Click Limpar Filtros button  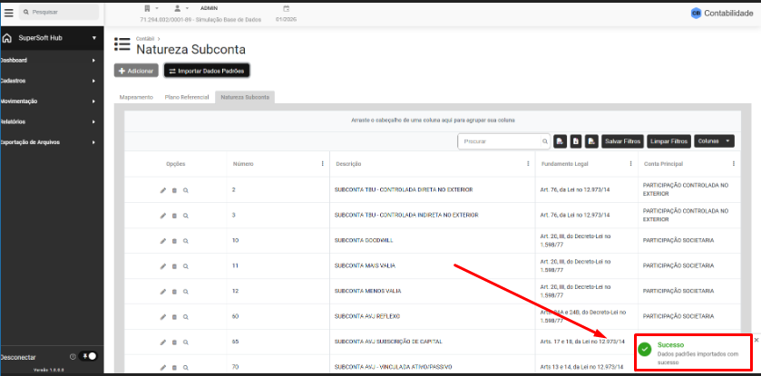(668, 141)
